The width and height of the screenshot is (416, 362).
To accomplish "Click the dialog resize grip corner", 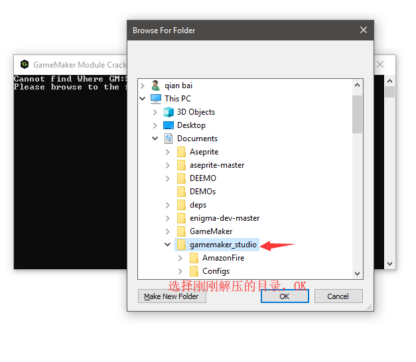I will pos(370,308).
